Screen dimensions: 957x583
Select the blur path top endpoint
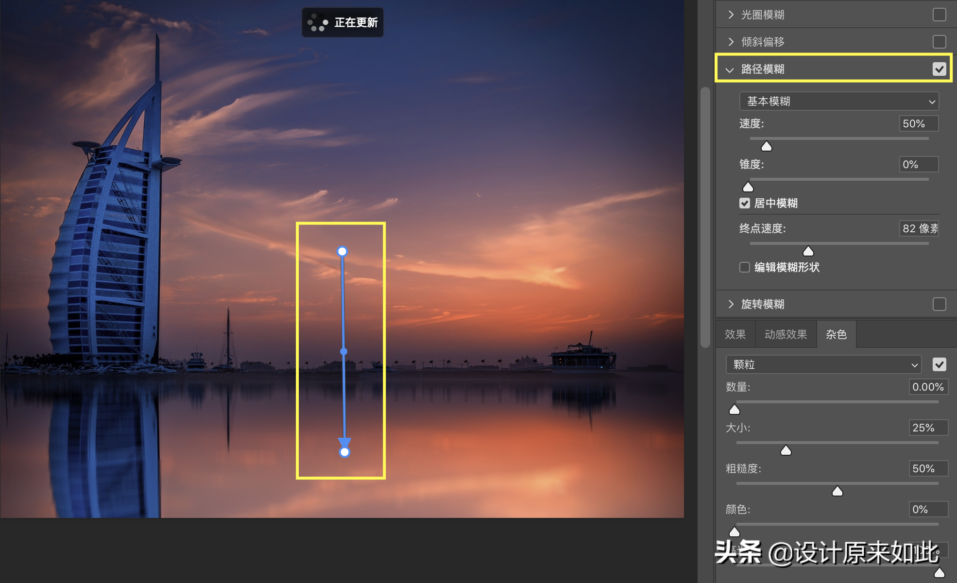(342, 251)
